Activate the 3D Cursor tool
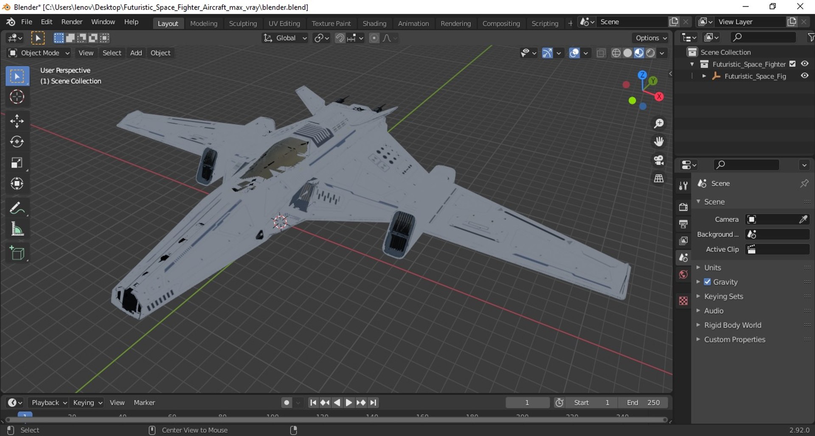 pyautogui.click(x=17, y=97)
